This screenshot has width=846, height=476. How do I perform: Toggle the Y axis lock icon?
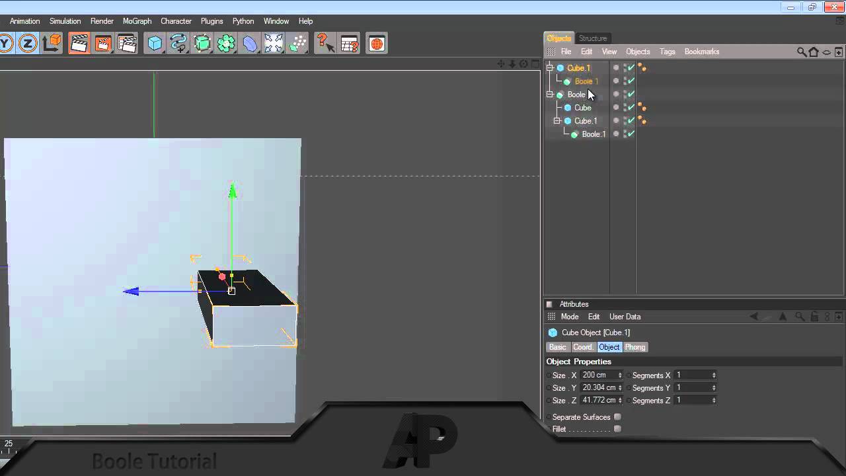coord(6,44)
